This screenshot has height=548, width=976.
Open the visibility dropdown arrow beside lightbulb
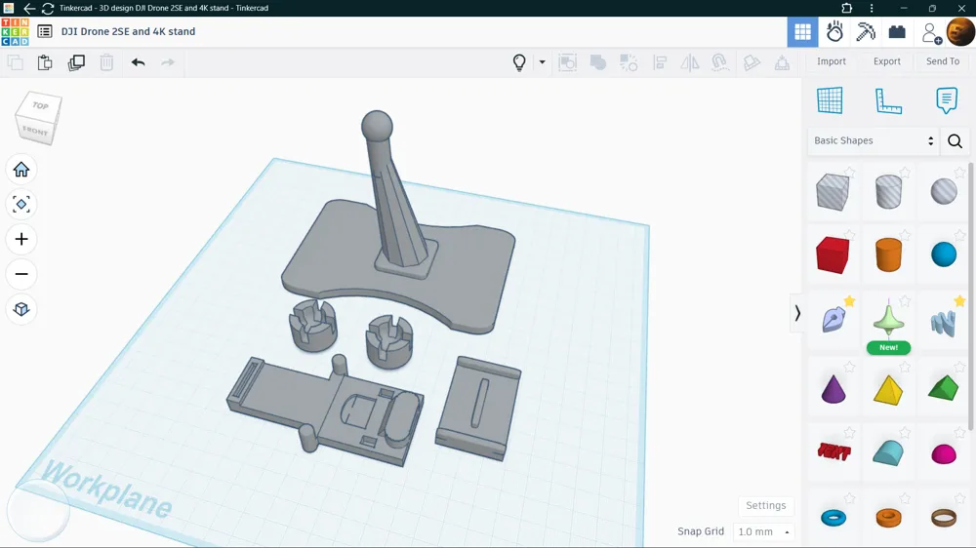542,62
